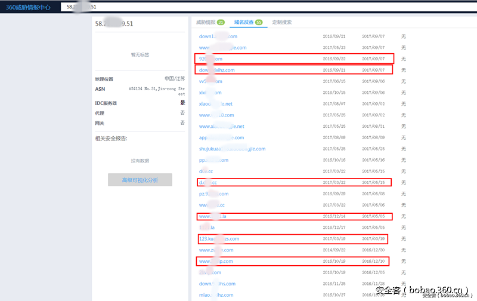The image size is (477, 301).
Task: Open the domain link ending in xihz.com in red box
Action: pos(216,70)
